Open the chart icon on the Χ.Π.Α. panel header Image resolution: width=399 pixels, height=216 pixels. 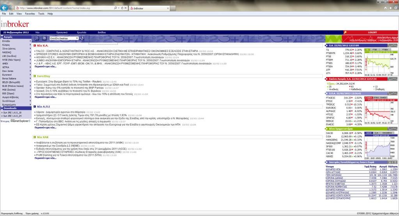[394, 94]
